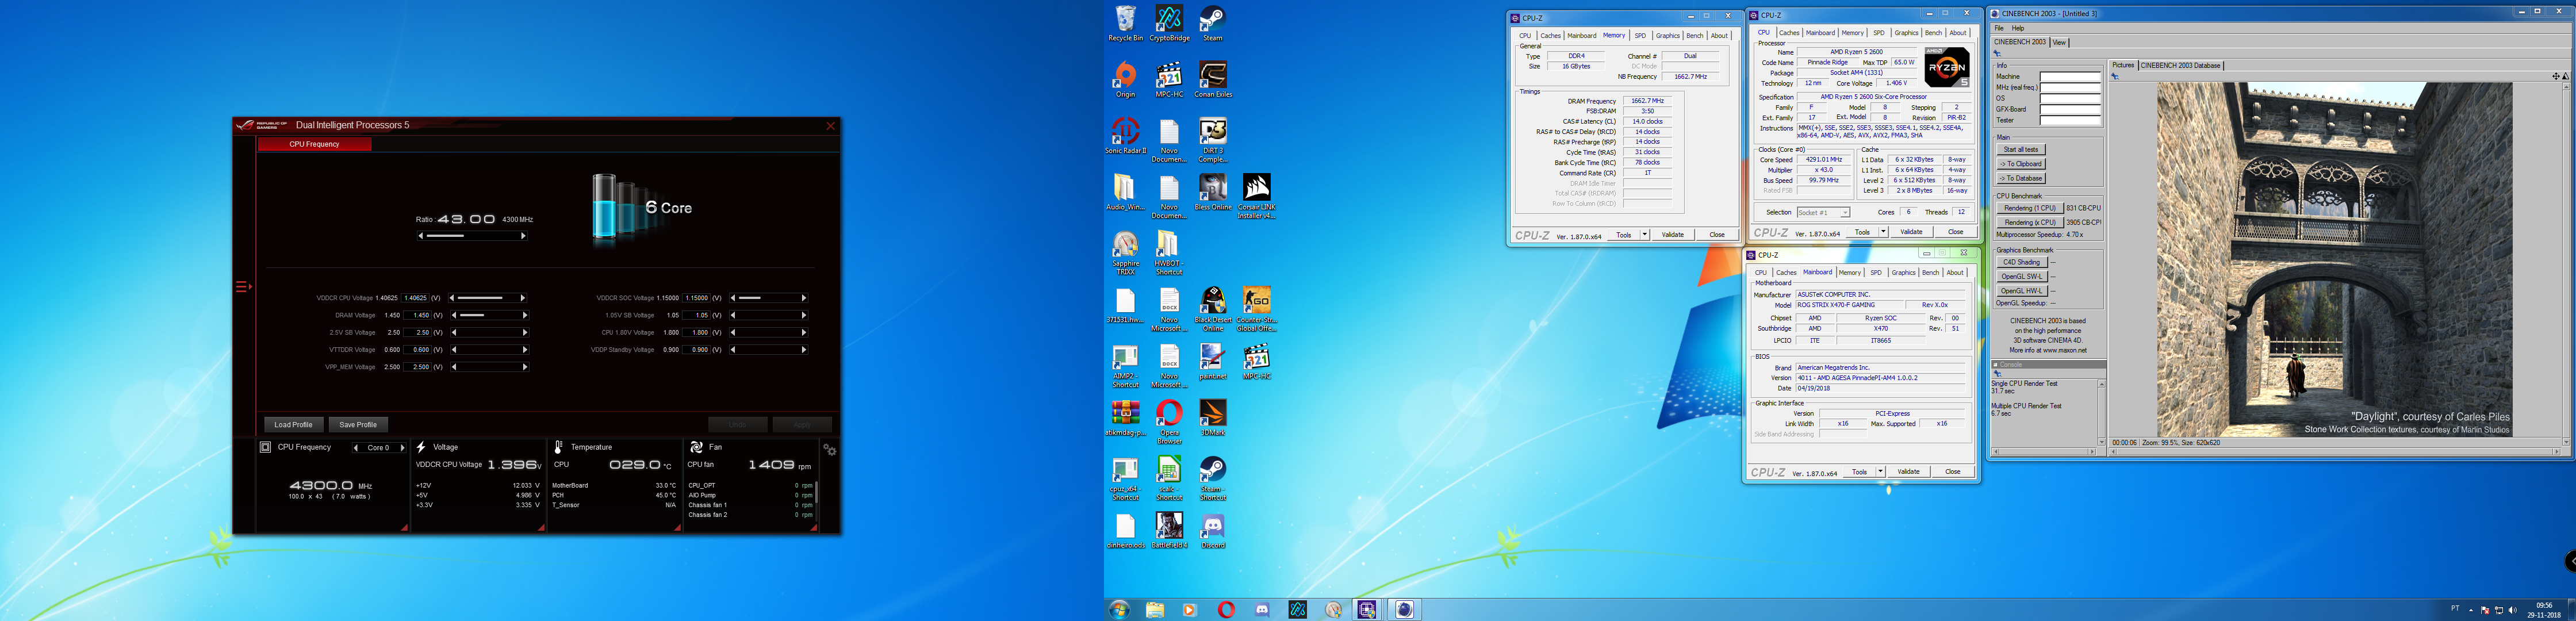Click Validate in the CPU-Z Memory window
This screenshot has height=621, width=2576.
1672,235
